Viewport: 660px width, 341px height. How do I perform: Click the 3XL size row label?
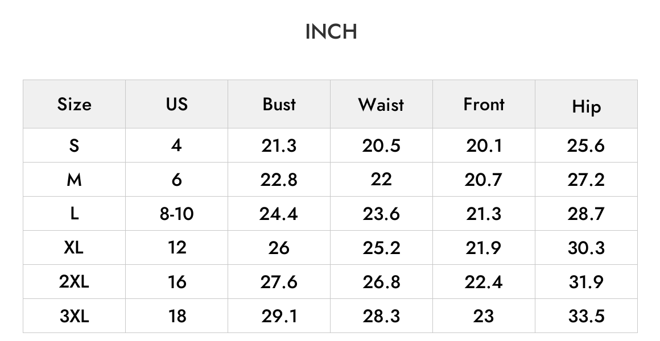(x=74, y=316)
